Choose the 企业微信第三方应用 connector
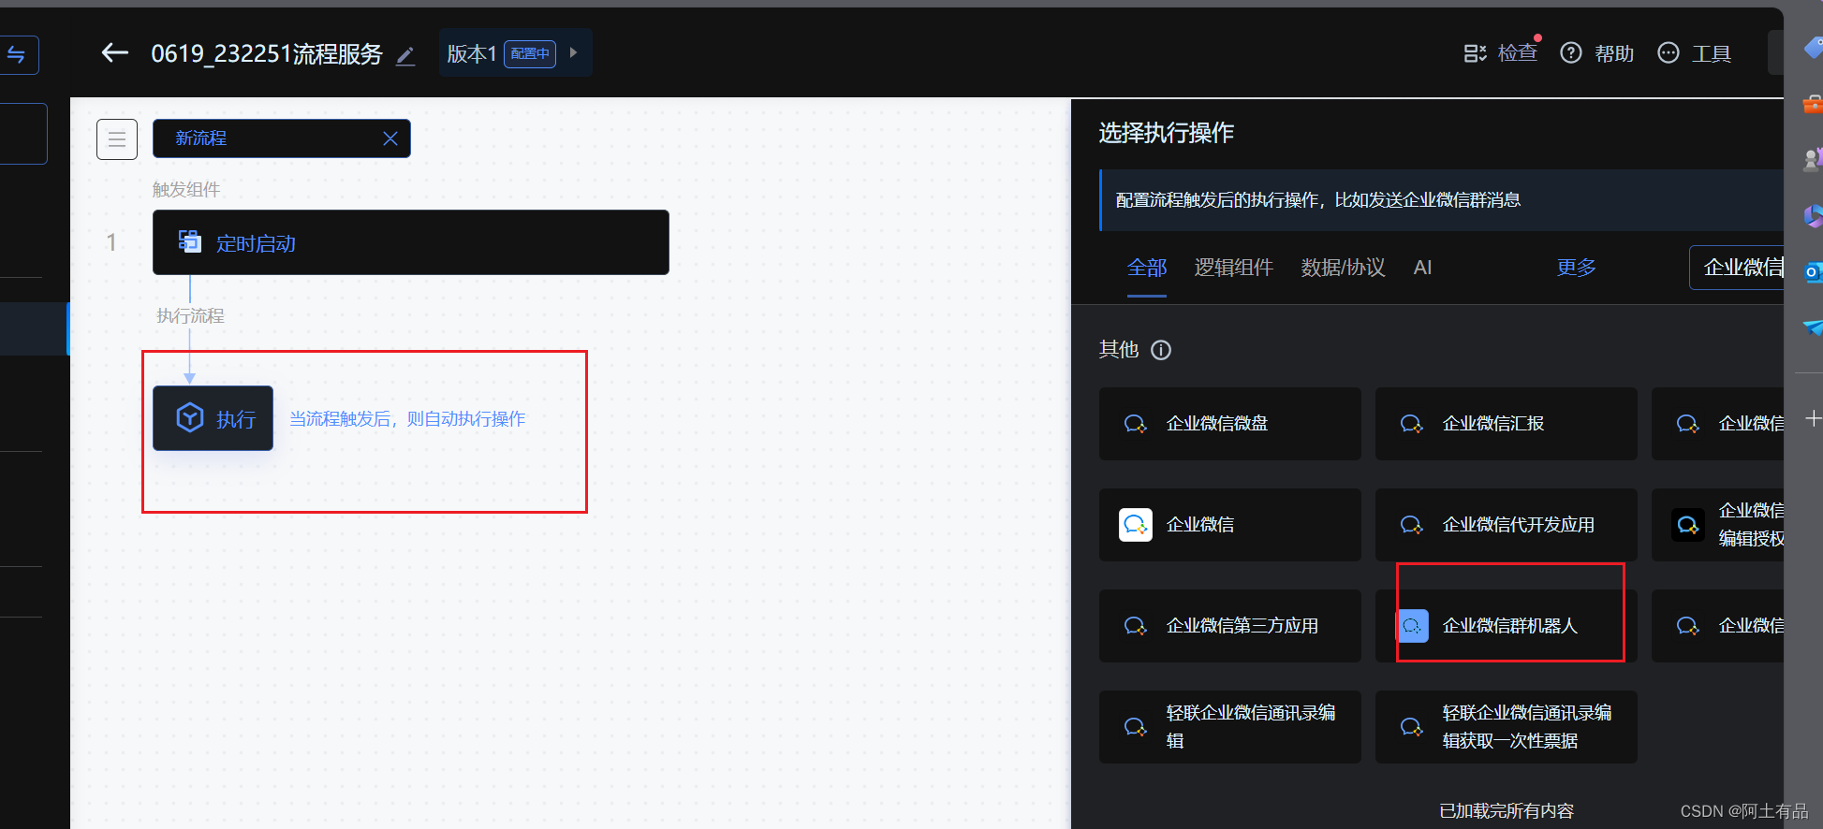 (x=1230, y=626)
